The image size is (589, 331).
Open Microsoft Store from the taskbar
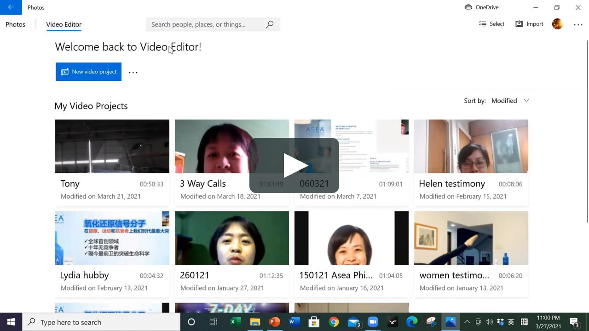[x=314, y=322]
